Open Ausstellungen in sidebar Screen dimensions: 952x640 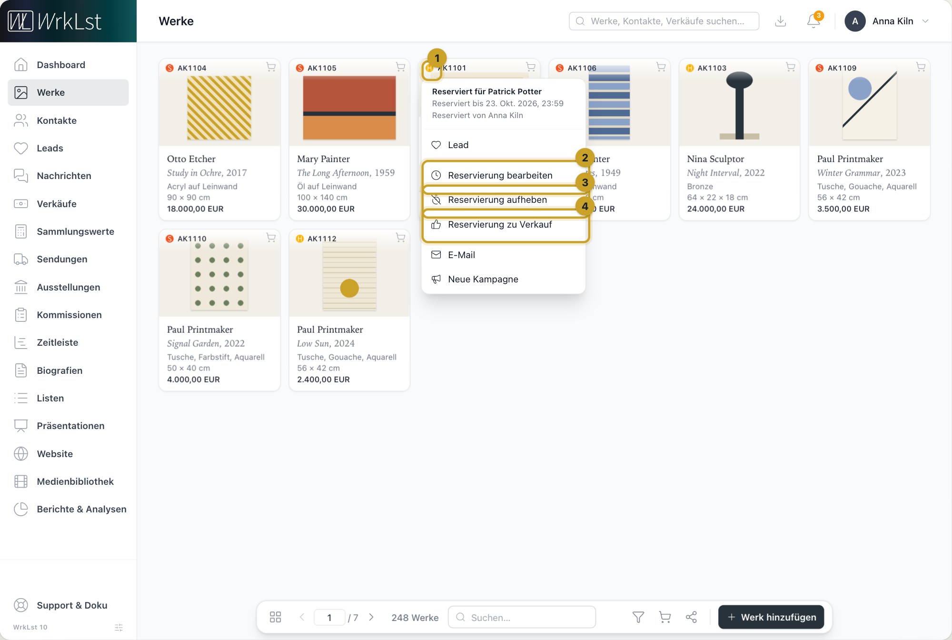tap(68, 287)
